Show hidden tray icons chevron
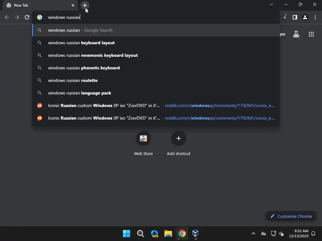This screenshot has width=322, height=241. pyautogui.click(x=253, y=233)
